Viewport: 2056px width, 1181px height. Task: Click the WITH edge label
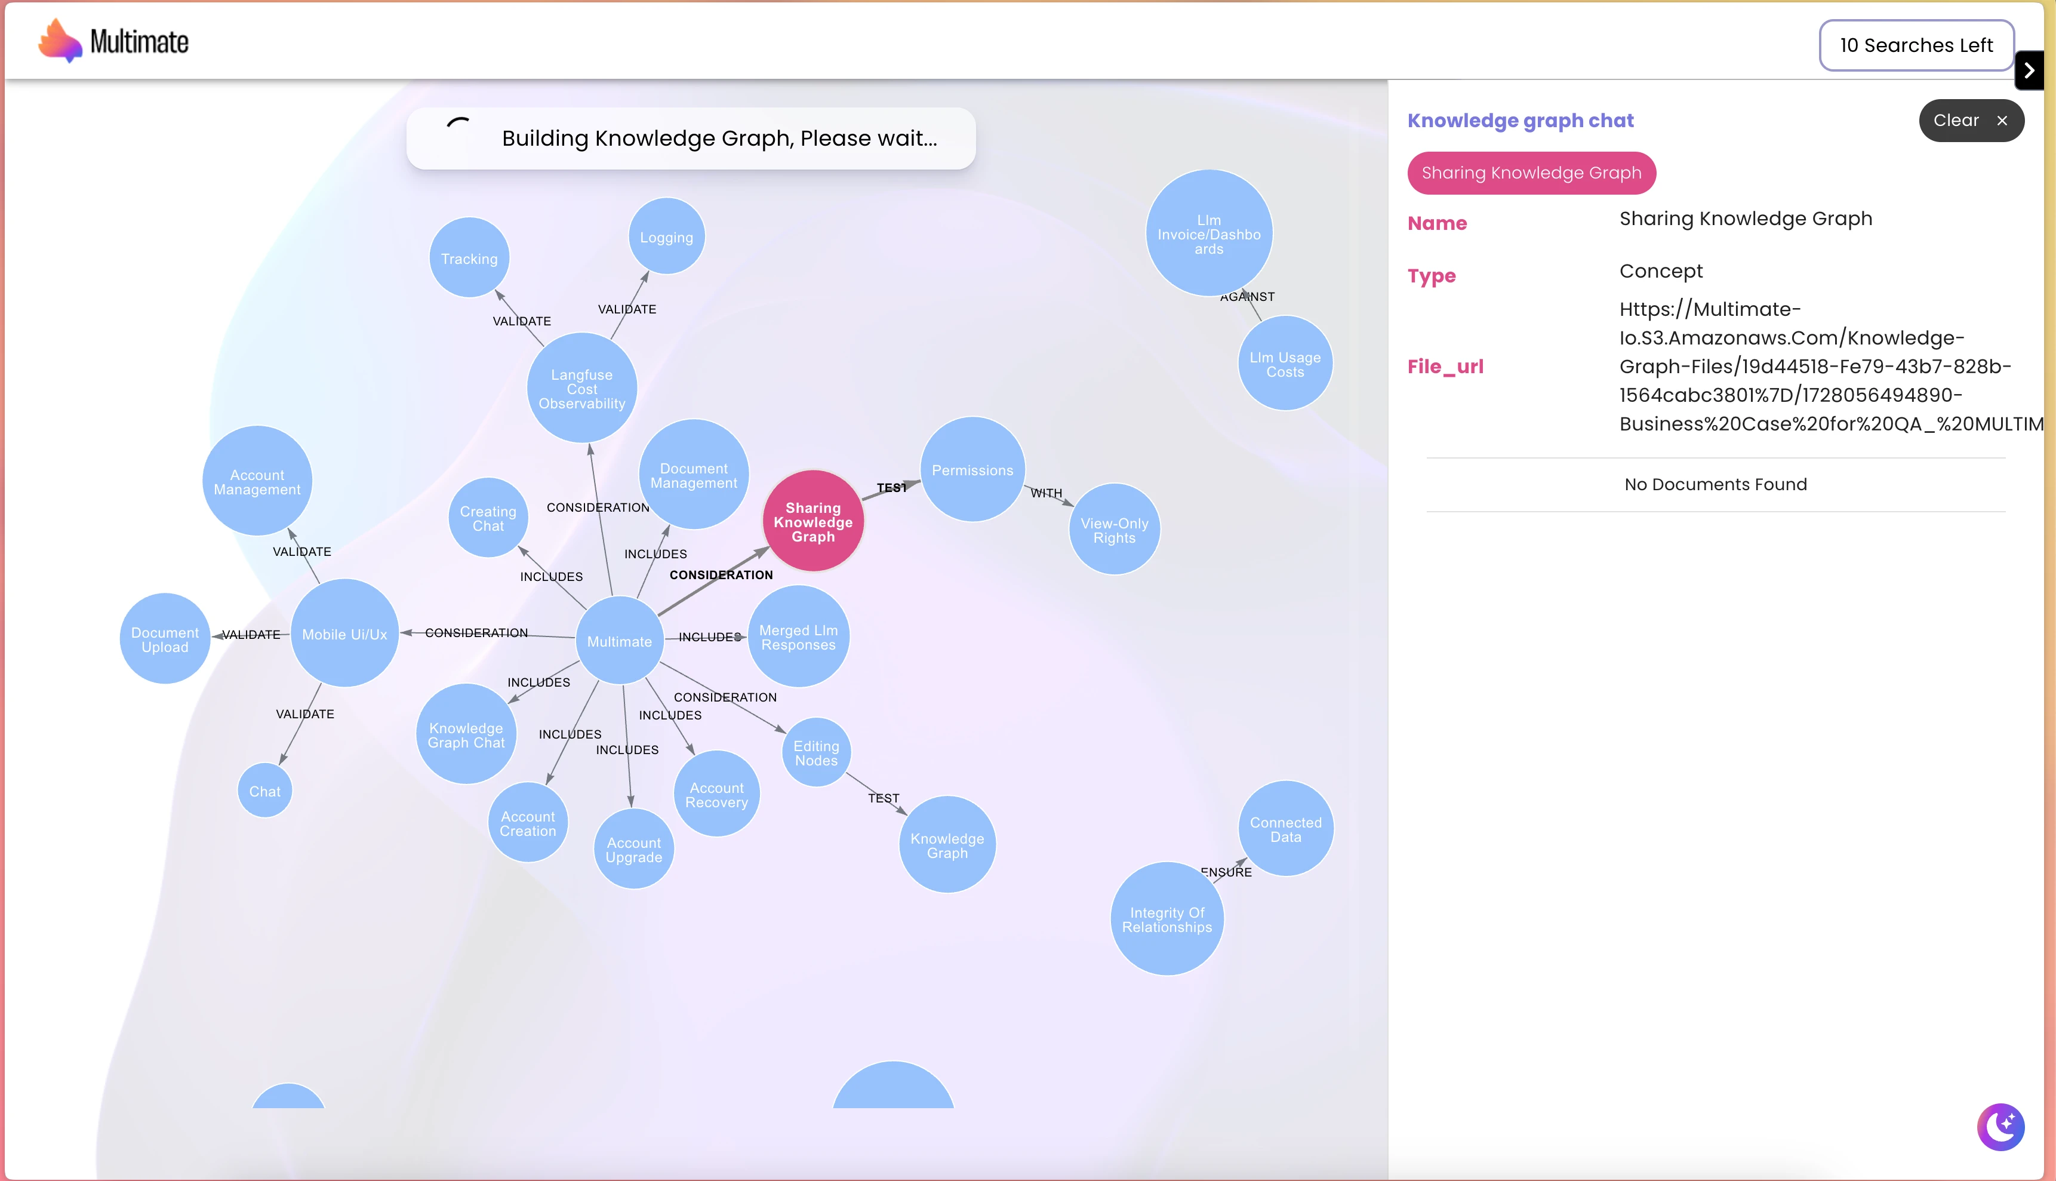(x=1047, y=493)
